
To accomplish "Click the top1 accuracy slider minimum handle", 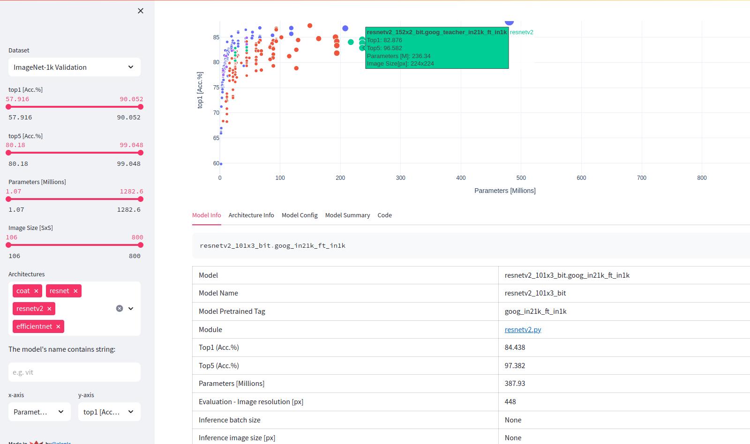I will (x=8, y=107).
